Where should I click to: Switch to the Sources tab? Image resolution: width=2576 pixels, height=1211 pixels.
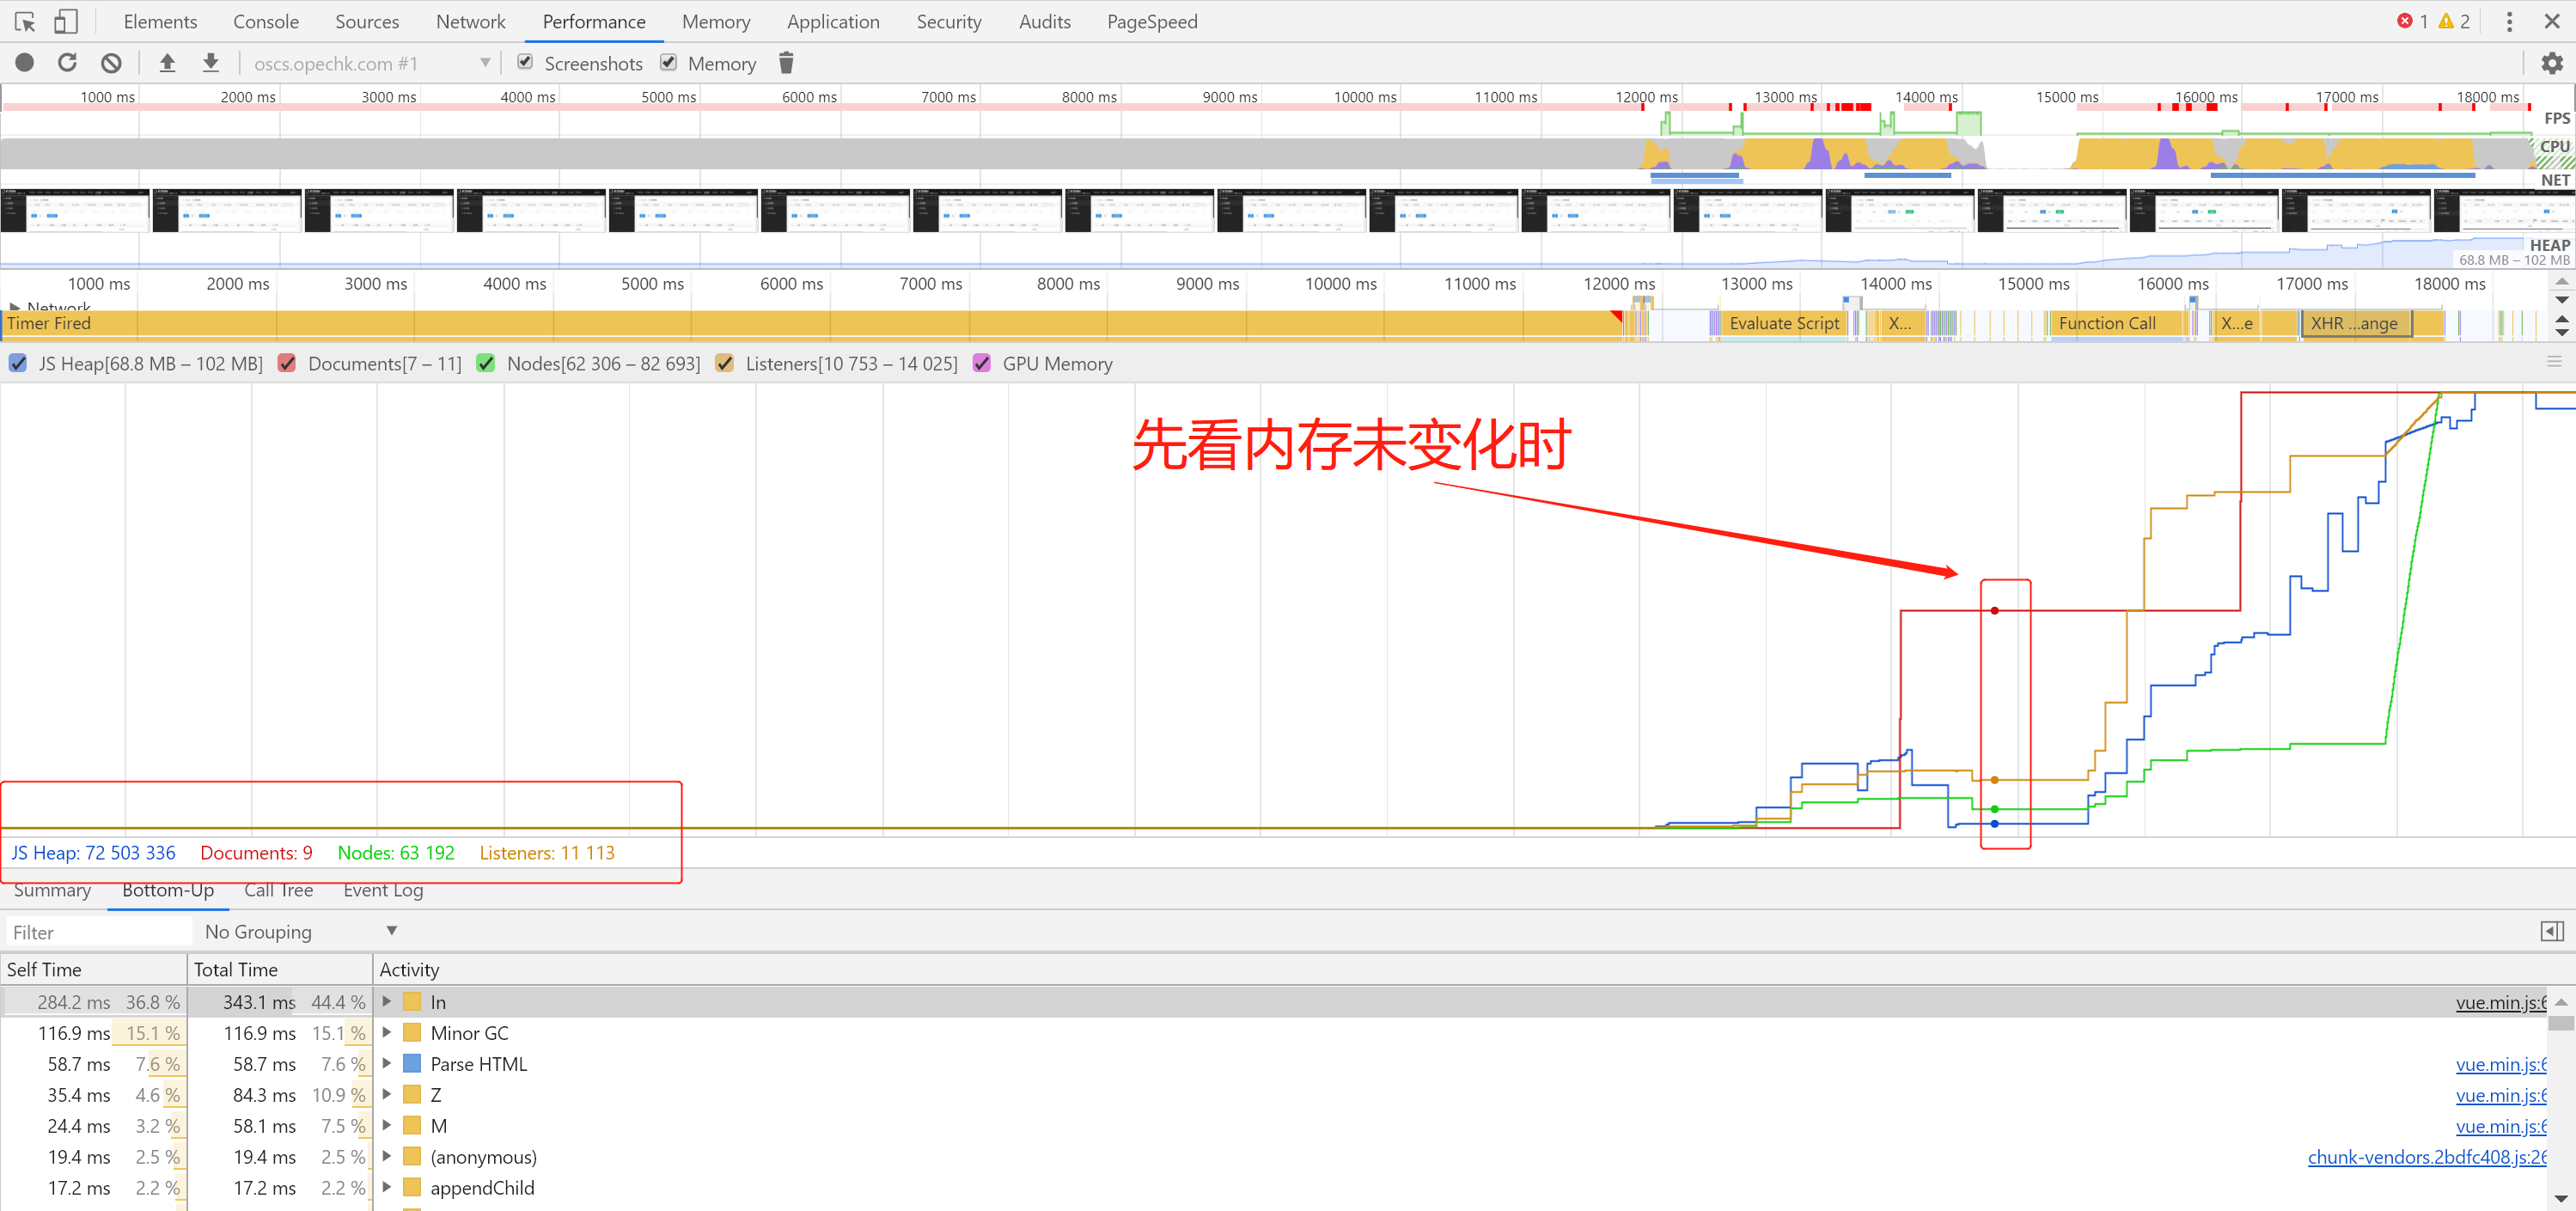(x=367, y=21)
